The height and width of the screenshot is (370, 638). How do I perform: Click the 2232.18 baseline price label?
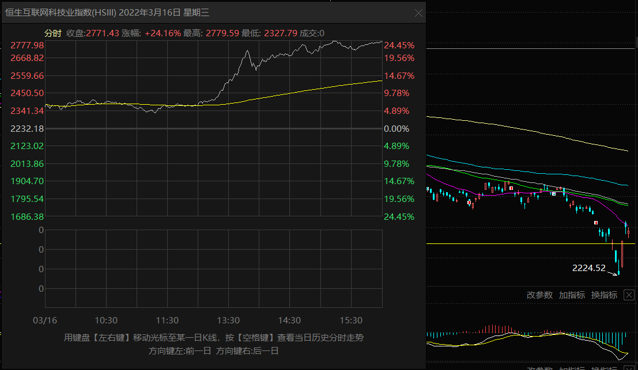tap(27, 129)
